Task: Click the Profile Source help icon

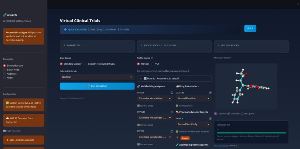Action: pyautogui.click(x=152, y=58)
